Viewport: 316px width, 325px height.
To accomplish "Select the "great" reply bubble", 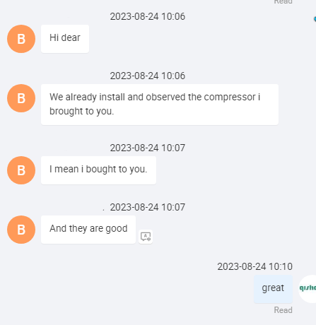I will (x=273, y=289).
